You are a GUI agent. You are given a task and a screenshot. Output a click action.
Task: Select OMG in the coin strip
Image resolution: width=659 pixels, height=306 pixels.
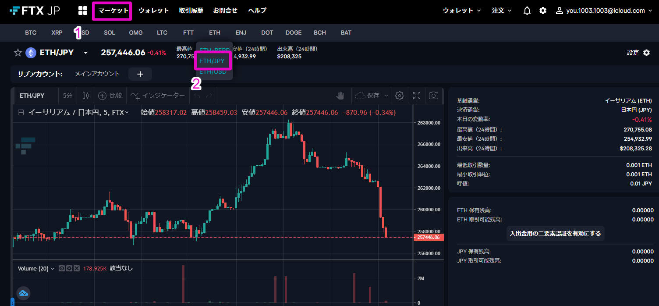136,33
